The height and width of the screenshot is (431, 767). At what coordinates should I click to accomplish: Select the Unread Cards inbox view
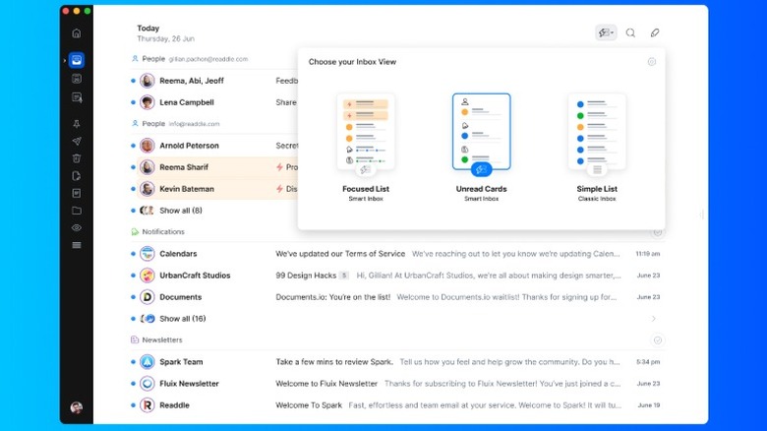[481, 147]
